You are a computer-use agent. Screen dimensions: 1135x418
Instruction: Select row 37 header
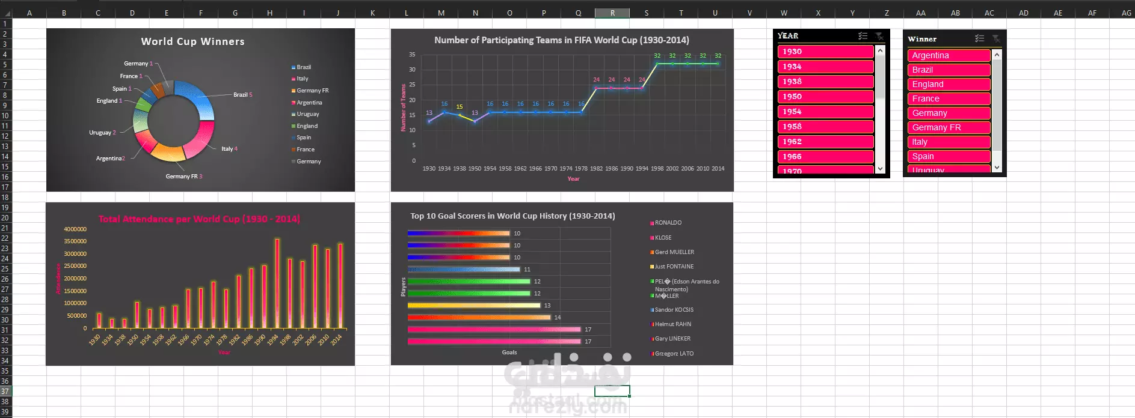[5, 391]
